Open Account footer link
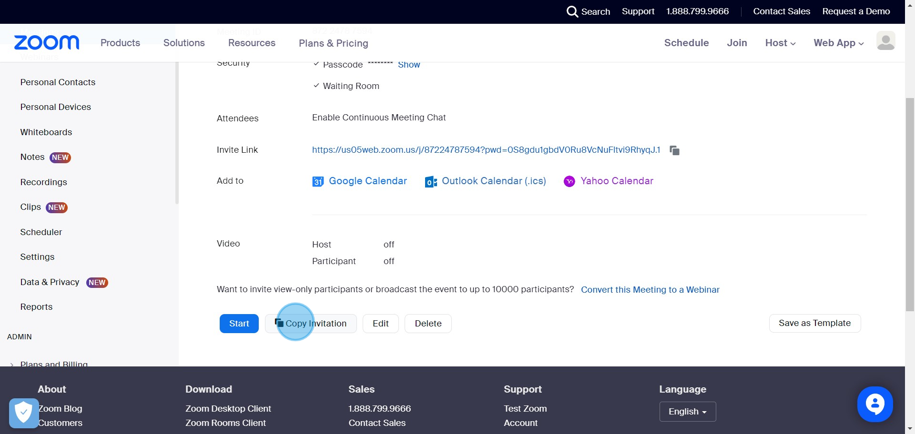The image size is (915, 434). click(520, 423)
